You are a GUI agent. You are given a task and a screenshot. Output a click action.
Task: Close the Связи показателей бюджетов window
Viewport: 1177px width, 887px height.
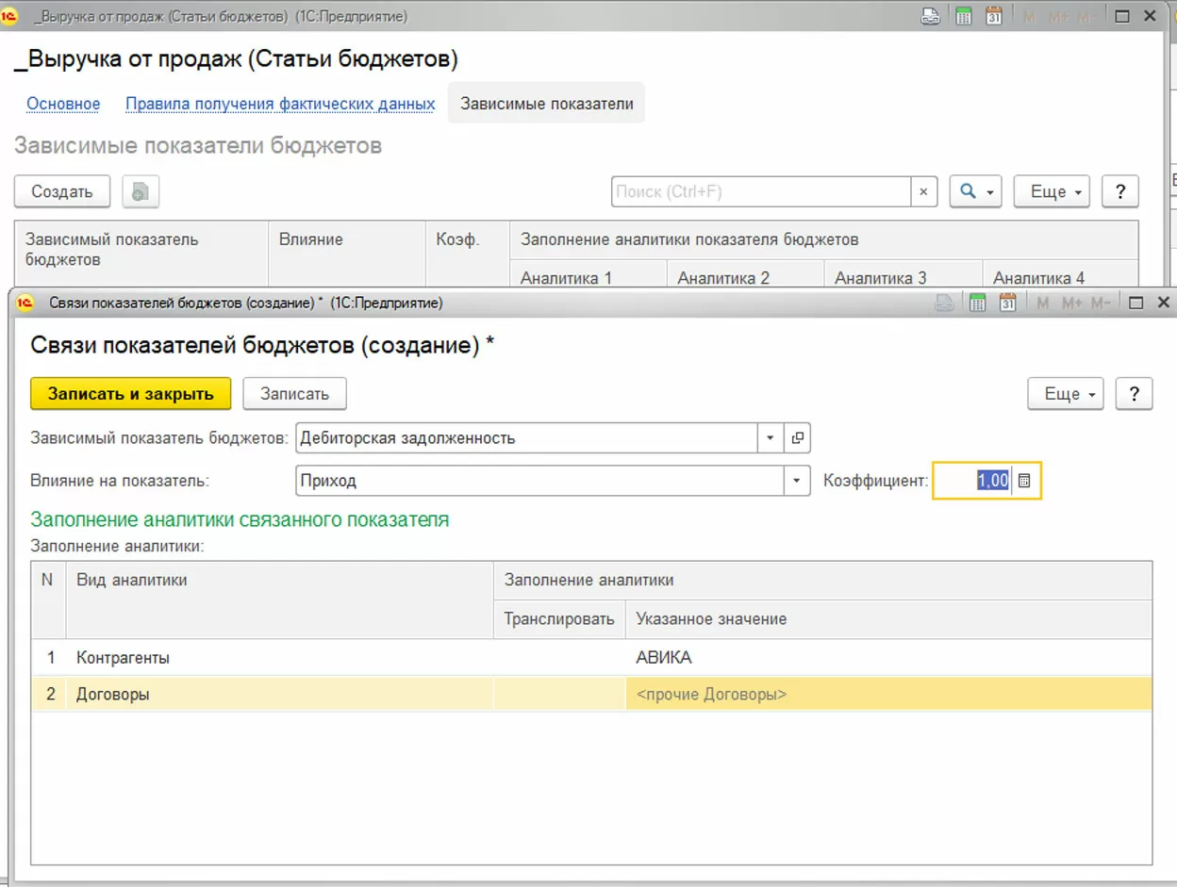coord(1163,303)
